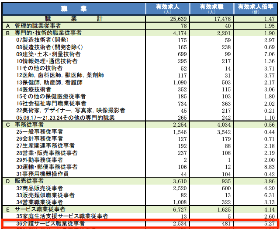Select the 有効求人倍率 column header
The image size is (280, 229).
tap(256, 8)
